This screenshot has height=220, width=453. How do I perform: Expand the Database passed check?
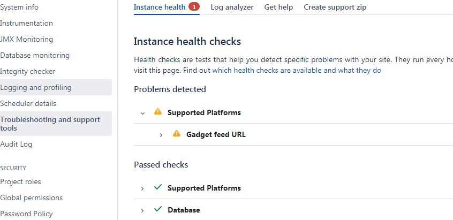click(x=142, y=210)
